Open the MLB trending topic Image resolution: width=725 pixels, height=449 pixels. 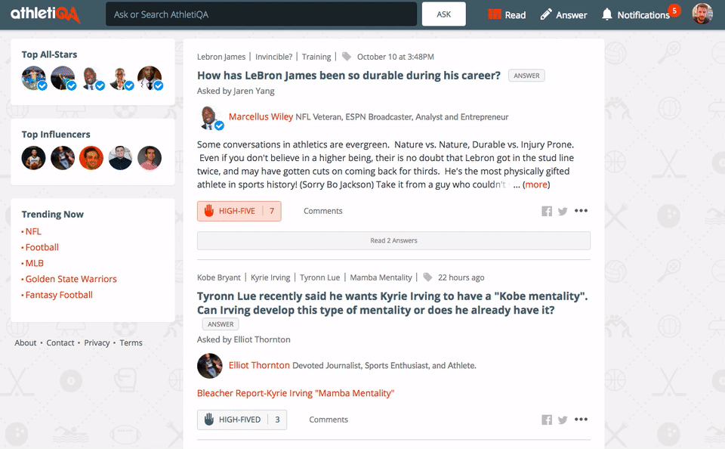coord(34,263)
